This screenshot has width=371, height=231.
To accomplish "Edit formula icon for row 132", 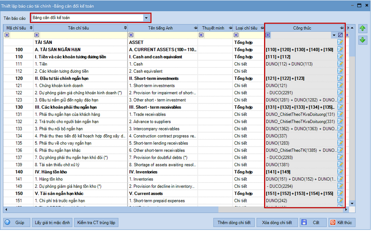I will (340, 121).
